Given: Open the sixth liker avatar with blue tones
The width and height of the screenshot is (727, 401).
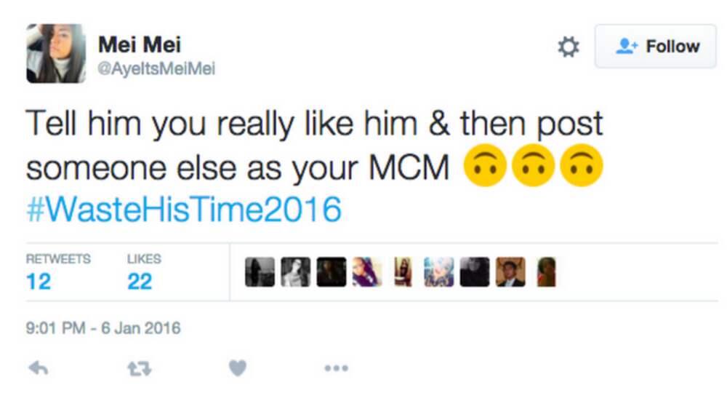Looking at the screenshot, I should point(438,272).
